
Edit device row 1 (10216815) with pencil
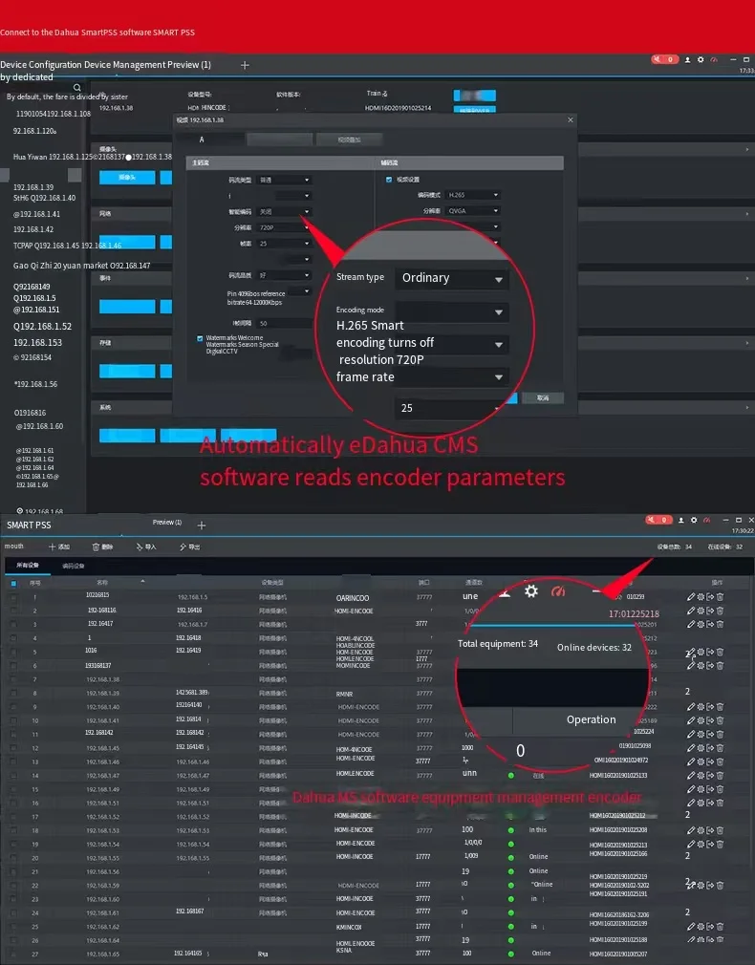point(690,596)
